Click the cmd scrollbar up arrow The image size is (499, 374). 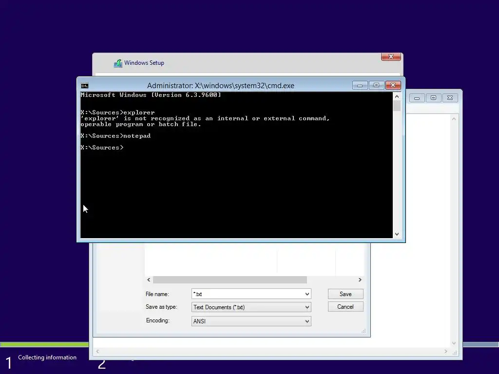397,96
